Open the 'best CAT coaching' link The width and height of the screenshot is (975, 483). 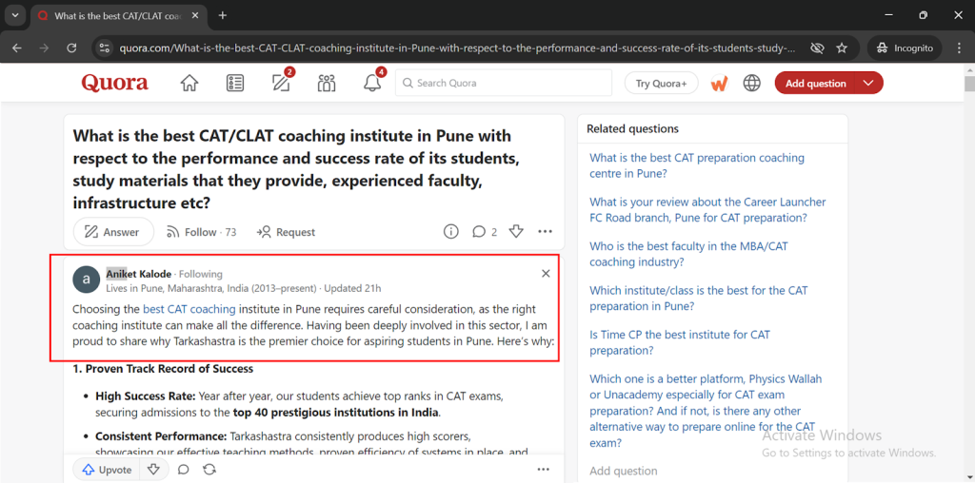click(189, 309)
